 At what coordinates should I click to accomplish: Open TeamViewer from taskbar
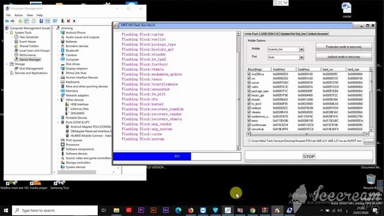203,210
